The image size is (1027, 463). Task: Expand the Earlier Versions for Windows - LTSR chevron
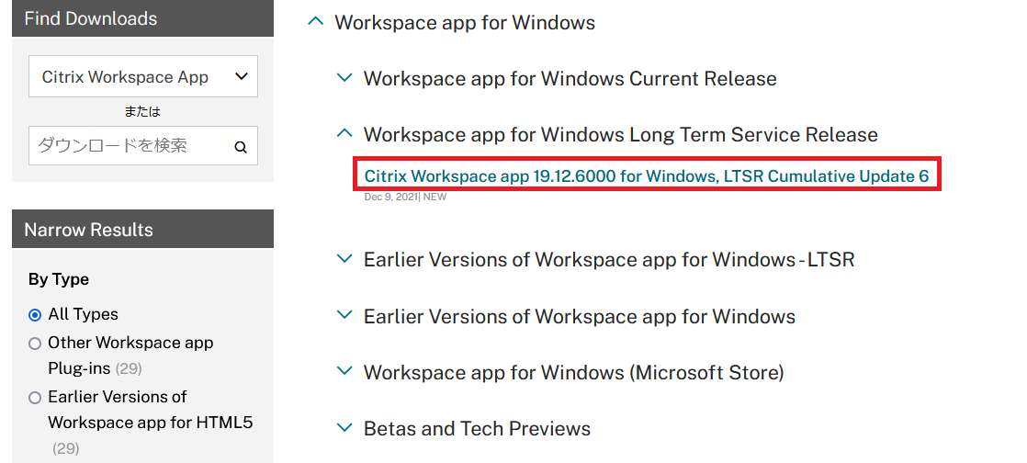344,259
